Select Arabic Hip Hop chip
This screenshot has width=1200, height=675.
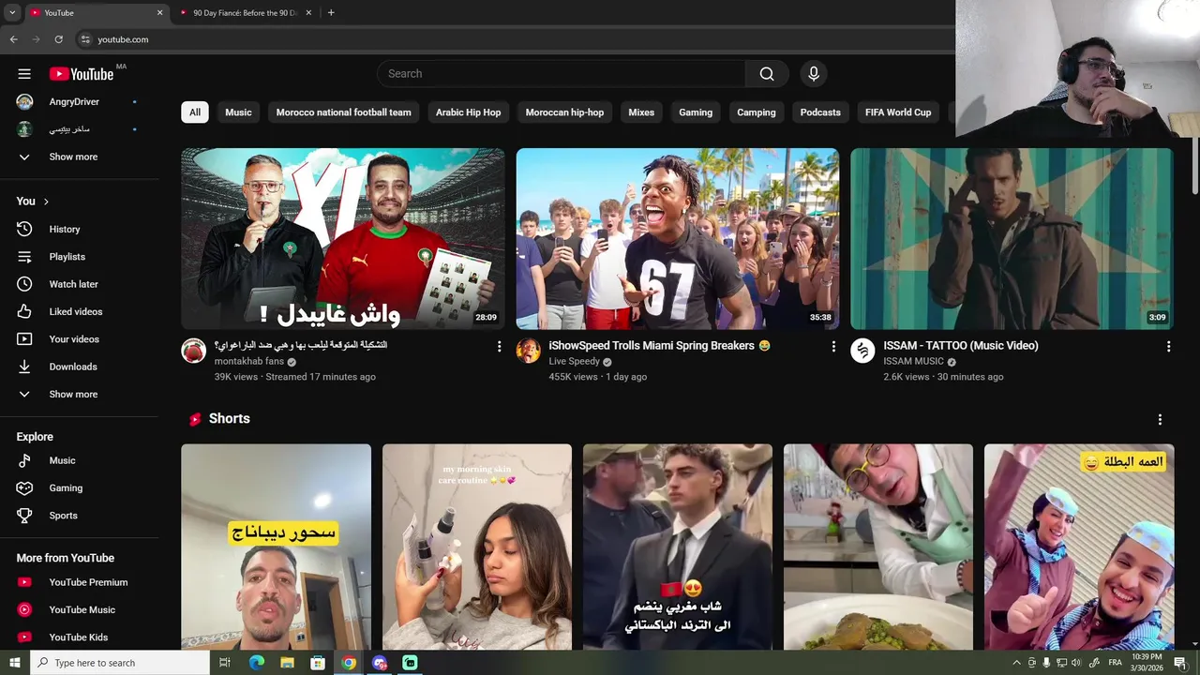pos(468,112)
